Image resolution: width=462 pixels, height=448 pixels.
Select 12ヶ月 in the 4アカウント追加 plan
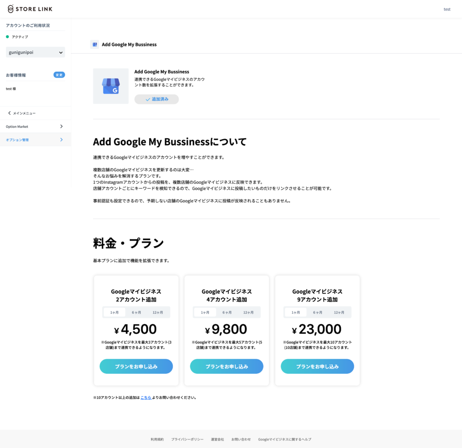coord(249,313)
